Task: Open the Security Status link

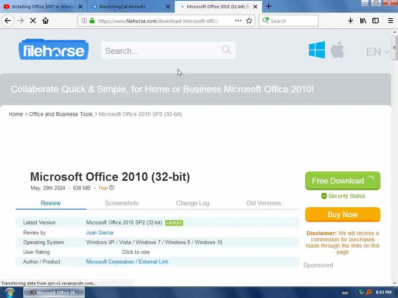Action: 346,196
